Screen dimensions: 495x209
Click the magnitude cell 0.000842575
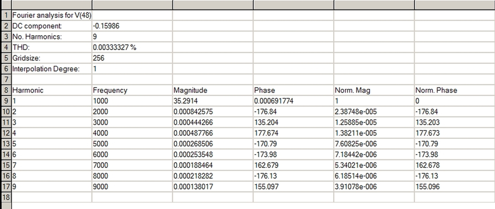pos(213,112)
